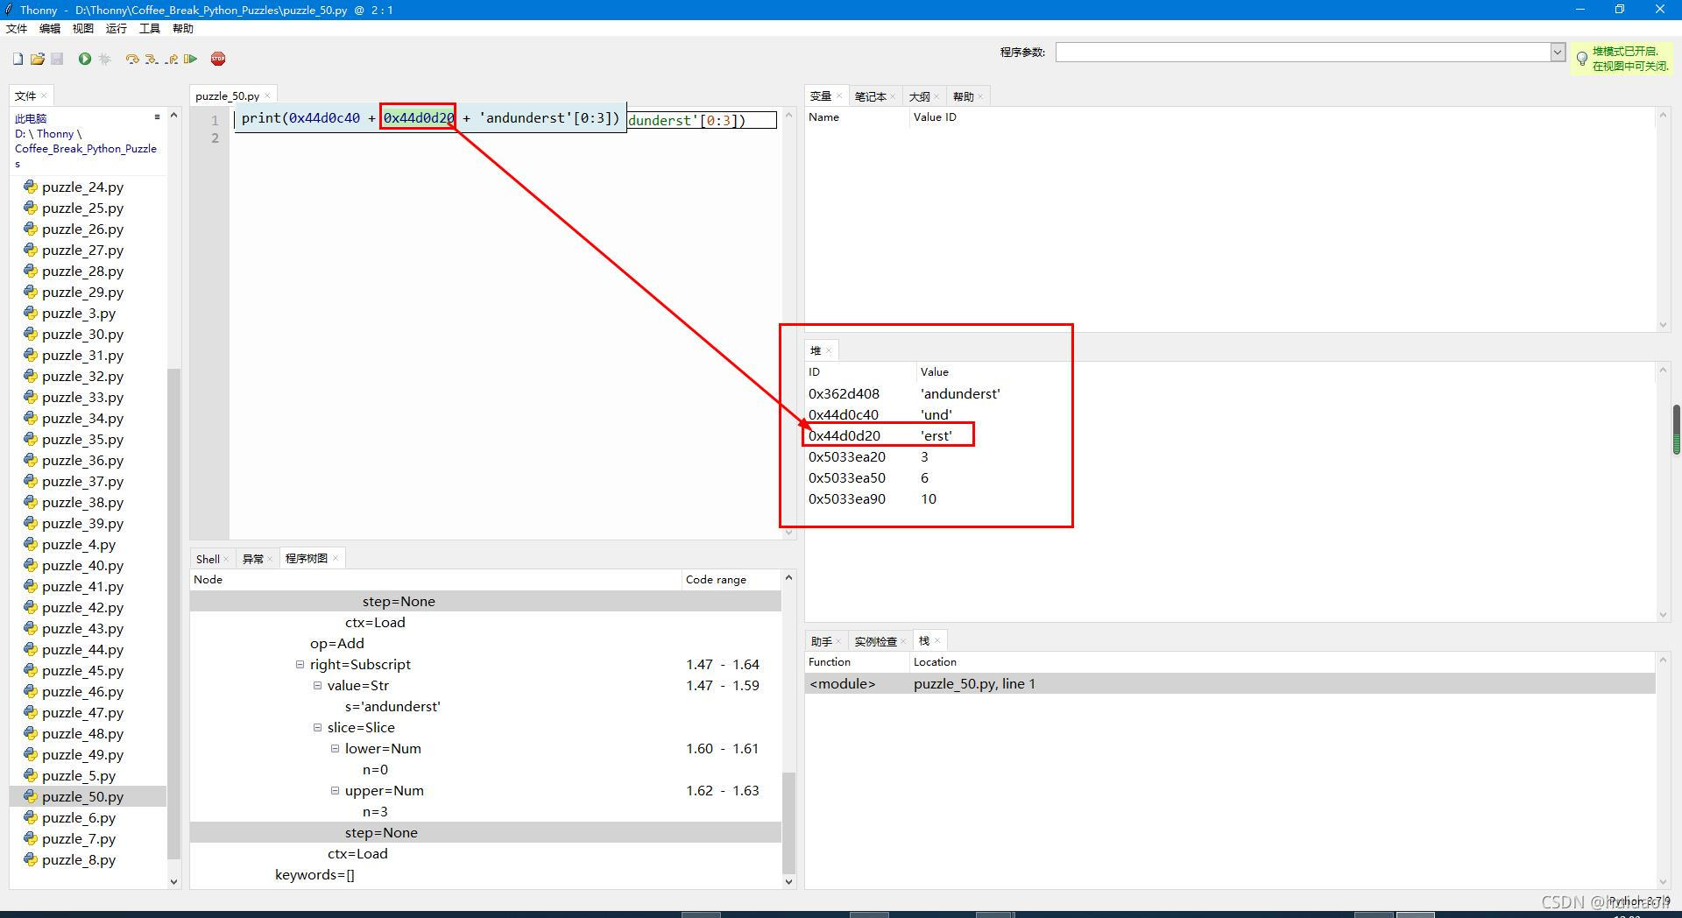Open a file via the folder icon

37,59
